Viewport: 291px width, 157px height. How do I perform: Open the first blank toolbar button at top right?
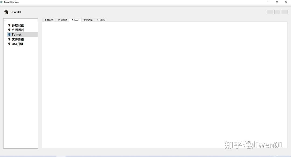[270, 12]
